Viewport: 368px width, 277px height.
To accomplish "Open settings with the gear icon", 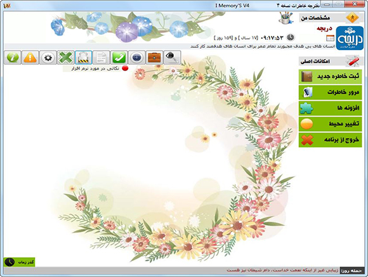I will (48, 58).
